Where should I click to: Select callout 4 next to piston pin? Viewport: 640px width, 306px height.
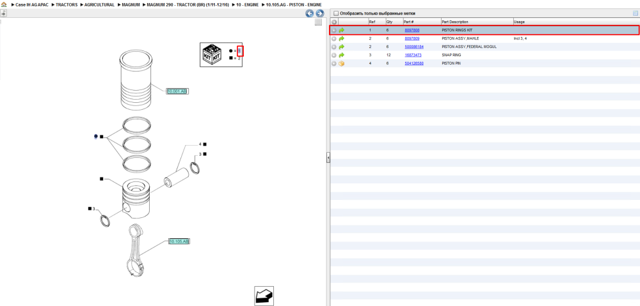click(x=200, y=144)
